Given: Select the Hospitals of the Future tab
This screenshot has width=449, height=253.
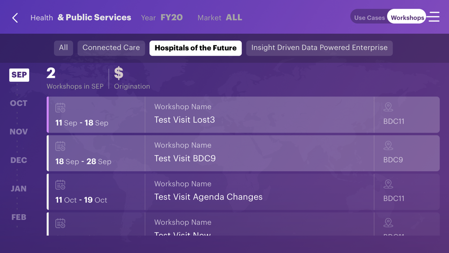Looking at the screenshot, I should (x=195, y=48).
